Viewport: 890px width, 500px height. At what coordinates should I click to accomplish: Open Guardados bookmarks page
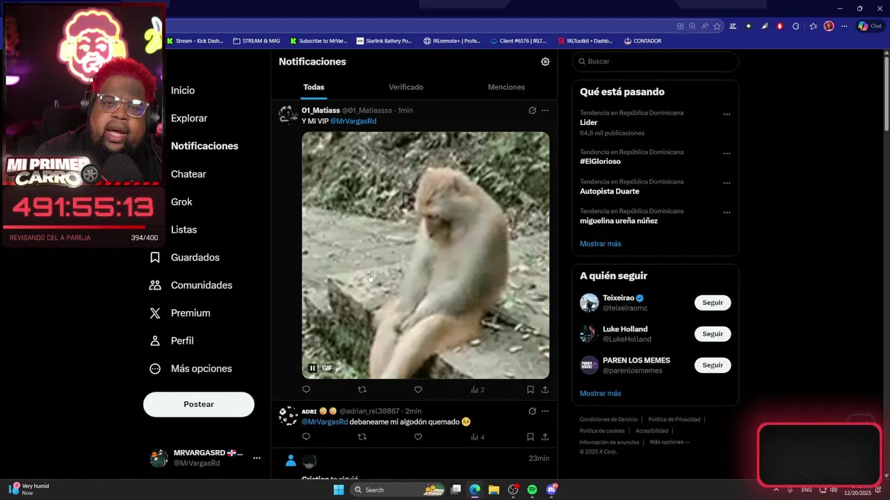[x=185, y=257]
